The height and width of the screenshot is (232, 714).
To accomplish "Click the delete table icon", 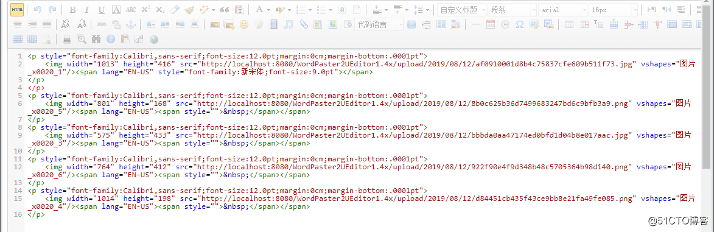I will point(584,24).
